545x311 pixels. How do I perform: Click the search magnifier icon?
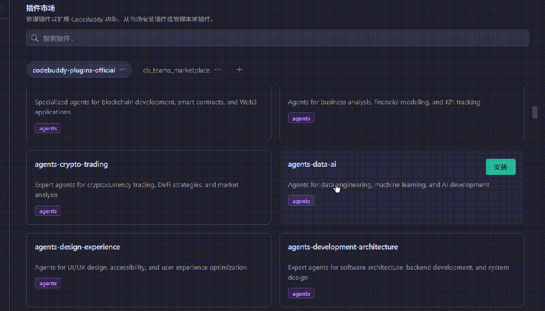point(34,38)
